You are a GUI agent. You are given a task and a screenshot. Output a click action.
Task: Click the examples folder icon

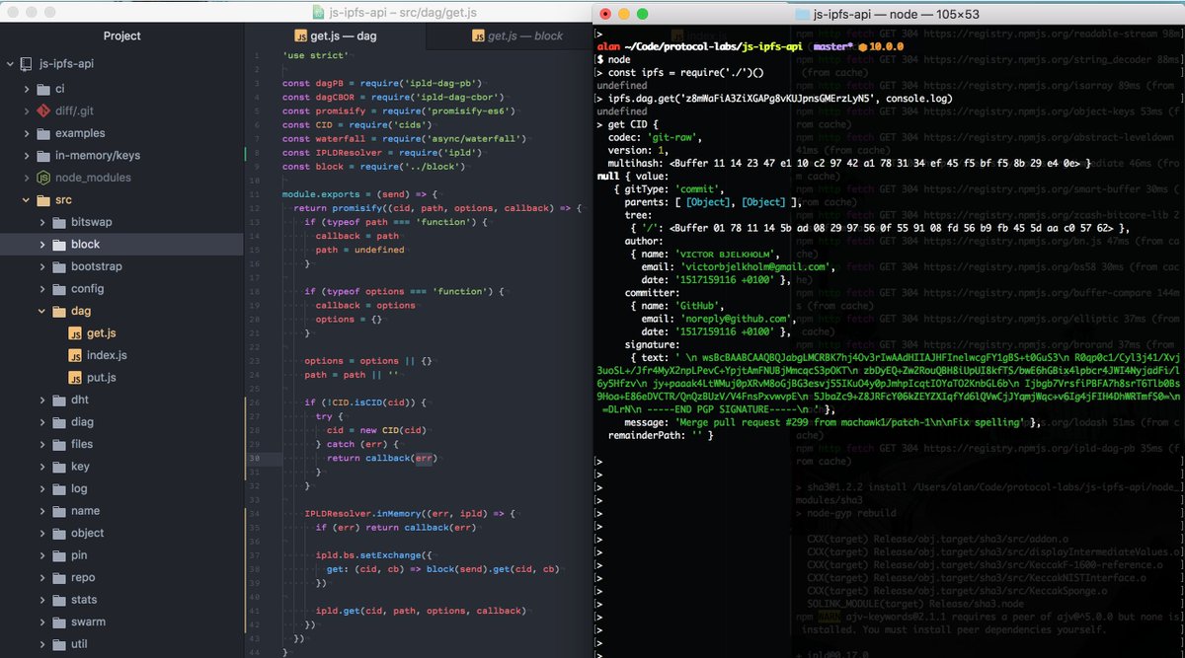(x=43, y=133)
